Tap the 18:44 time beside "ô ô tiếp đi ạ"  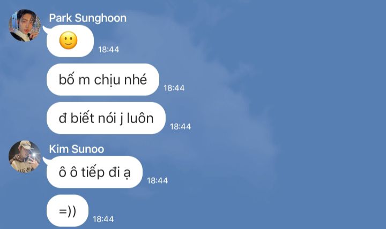(157, 181)
